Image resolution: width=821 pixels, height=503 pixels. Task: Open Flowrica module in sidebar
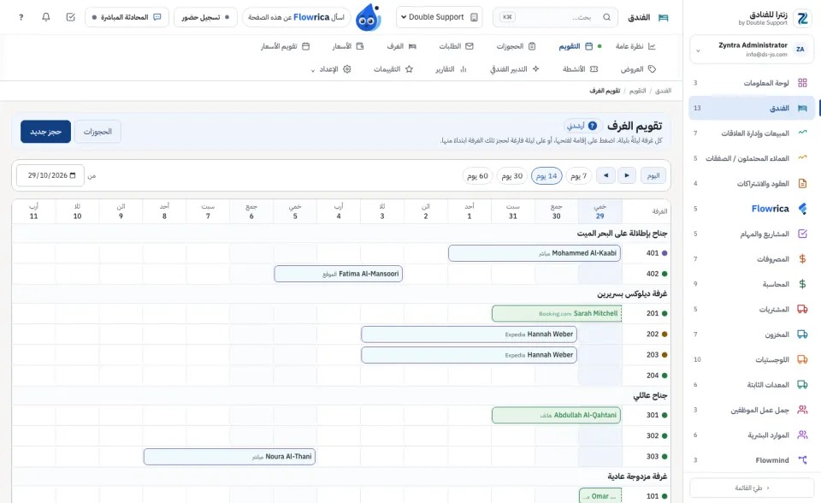click(752, 209)
